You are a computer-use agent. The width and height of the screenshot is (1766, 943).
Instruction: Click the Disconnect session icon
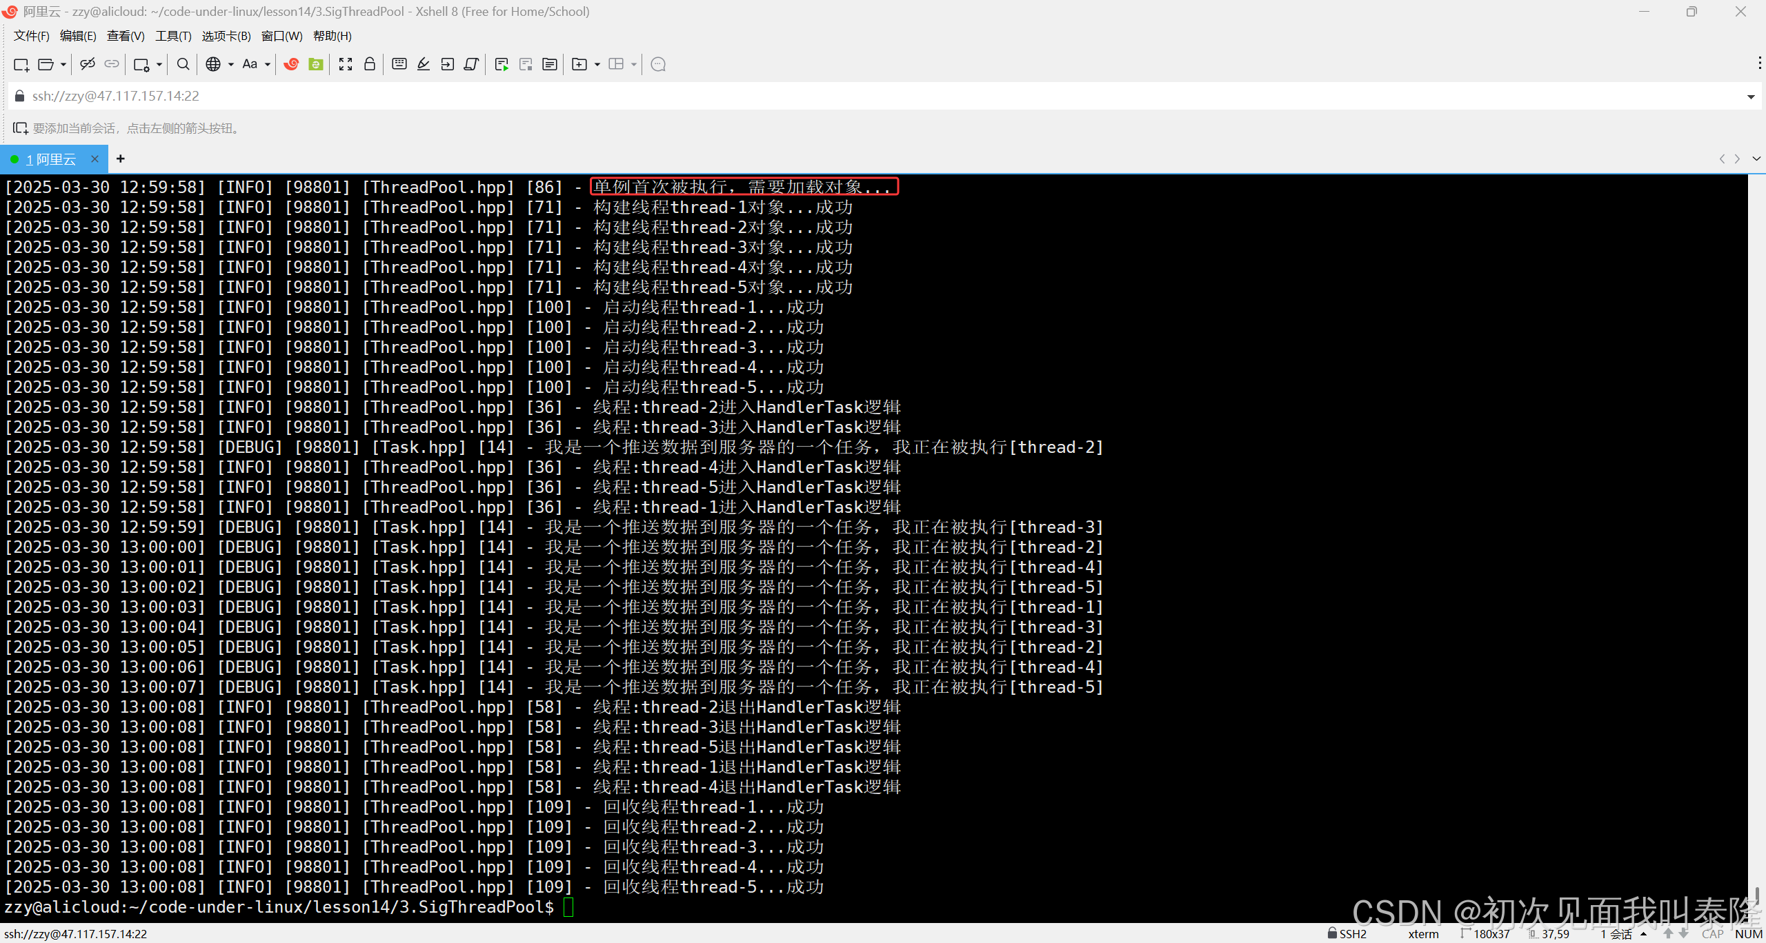(x=87, y=64)
